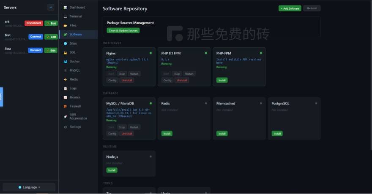Click the BBR Acceleration rocket icon
372x194 pixels.
[x=66, y=117]
